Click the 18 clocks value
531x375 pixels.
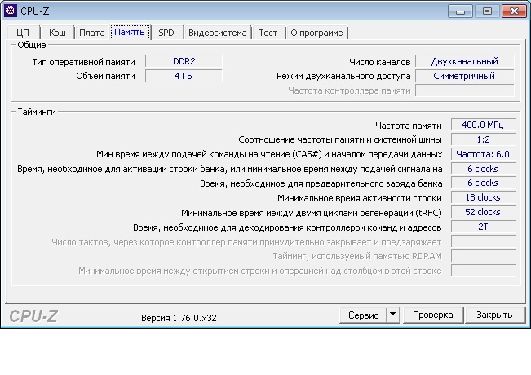click(x=483, y=197)
